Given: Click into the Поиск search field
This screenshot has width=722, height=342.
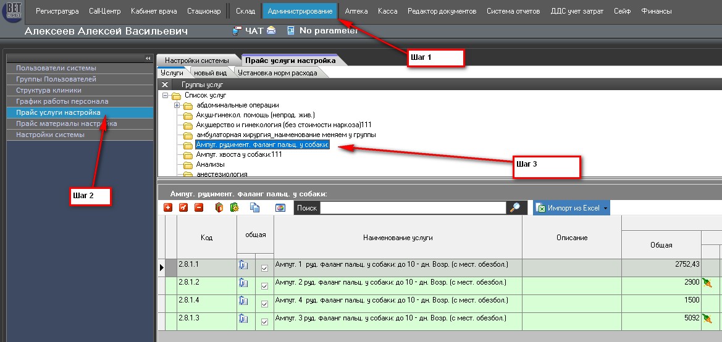Looking at the screenshot, I should (x=413, y=208).
